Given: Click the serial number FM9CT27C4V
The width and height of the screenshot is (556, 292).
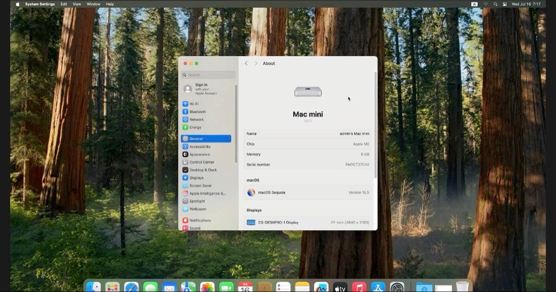Looking at the screenshot, I should 357,165.
